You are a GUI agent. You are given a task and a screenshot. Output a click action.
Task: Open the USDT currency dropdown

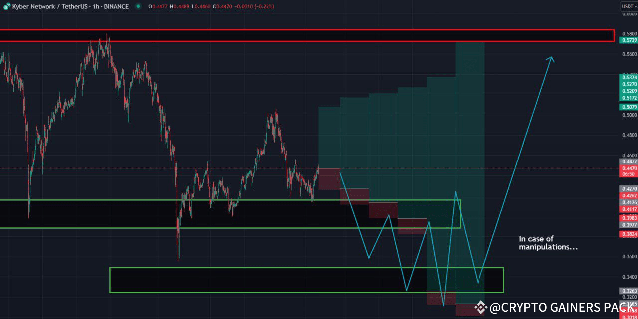point(628,6)
